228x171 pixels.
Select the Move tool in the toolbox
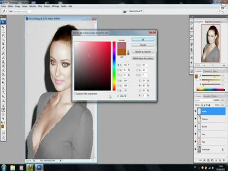click(x=3, y=27)
